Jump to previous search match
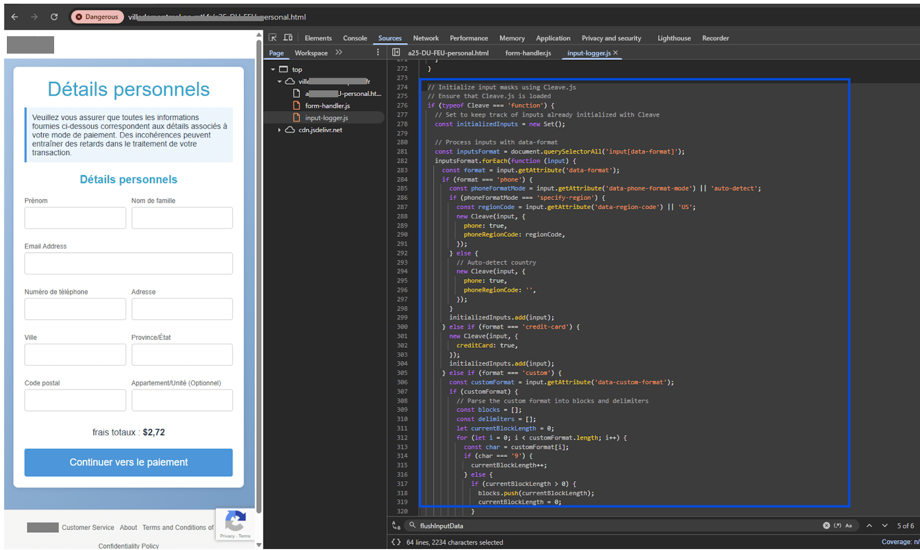 pos(869,525)
